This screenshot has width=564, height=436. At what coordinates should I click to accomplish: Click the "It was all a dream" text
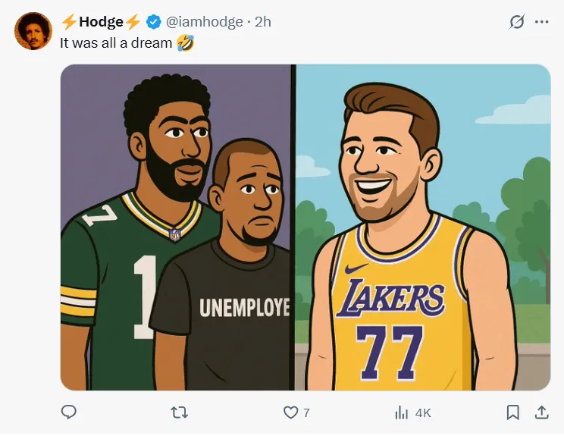[x=117, y=43]
